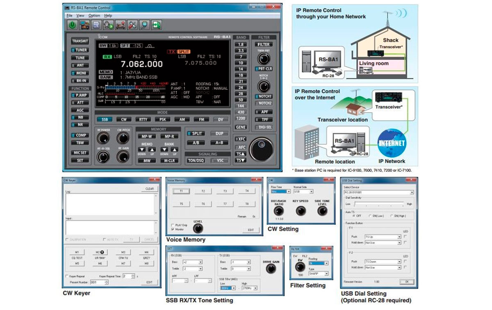492x310 pixels.
Task: Open the Normal Side USB dropdown
Action: pyautogui.click(x=303, y=191)
